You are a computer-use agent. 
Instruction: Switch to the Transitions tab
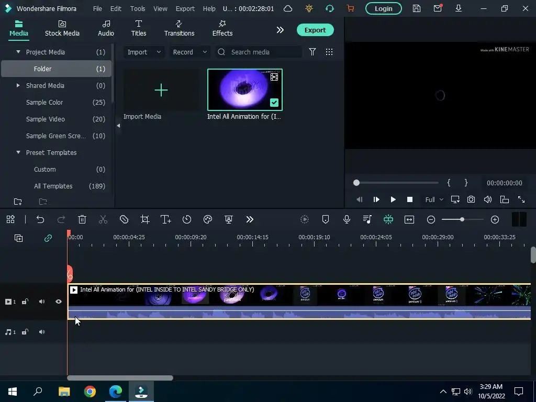179,29
